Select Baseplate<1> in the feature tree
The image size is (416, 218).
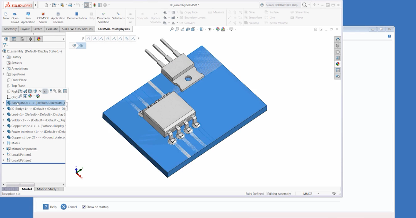pos(21,103)
